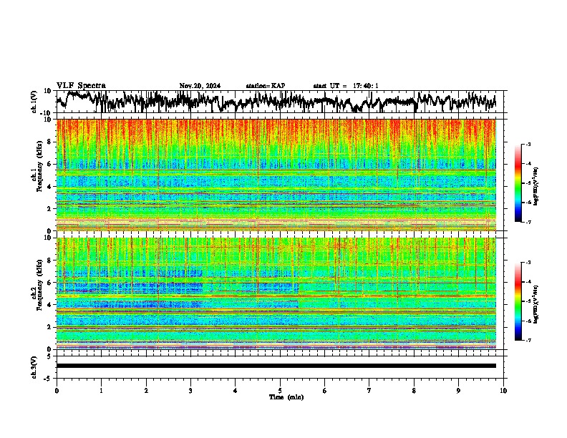
Task: Click "-3" on ch.1 colorbar scale
Action: pos(528,145)
